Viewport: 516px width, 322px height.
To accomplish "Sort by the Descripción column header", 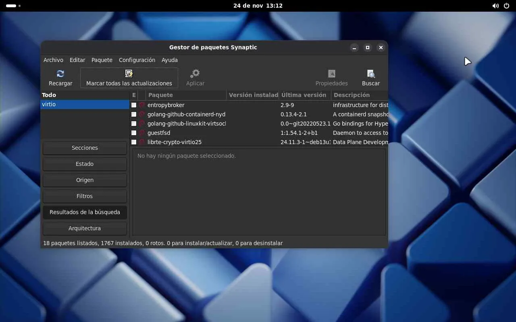I will coord(360,95).
